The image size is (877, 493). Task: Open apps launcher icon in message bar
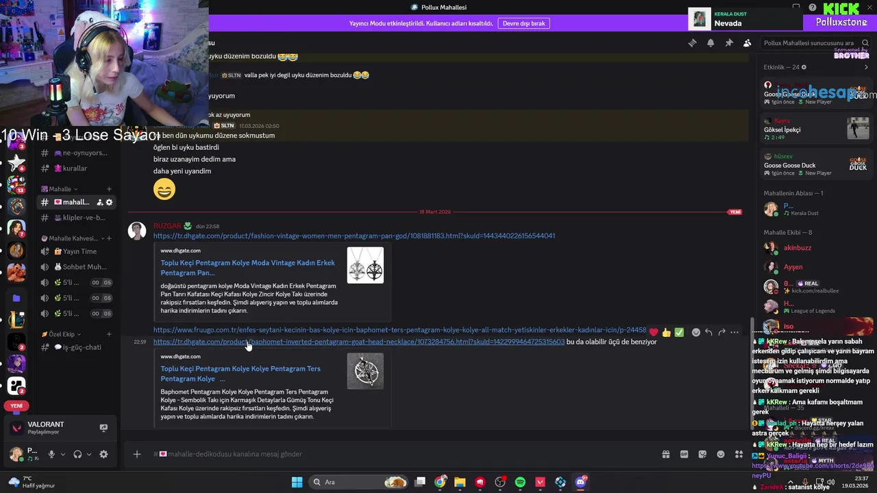[x=739, y=454]
